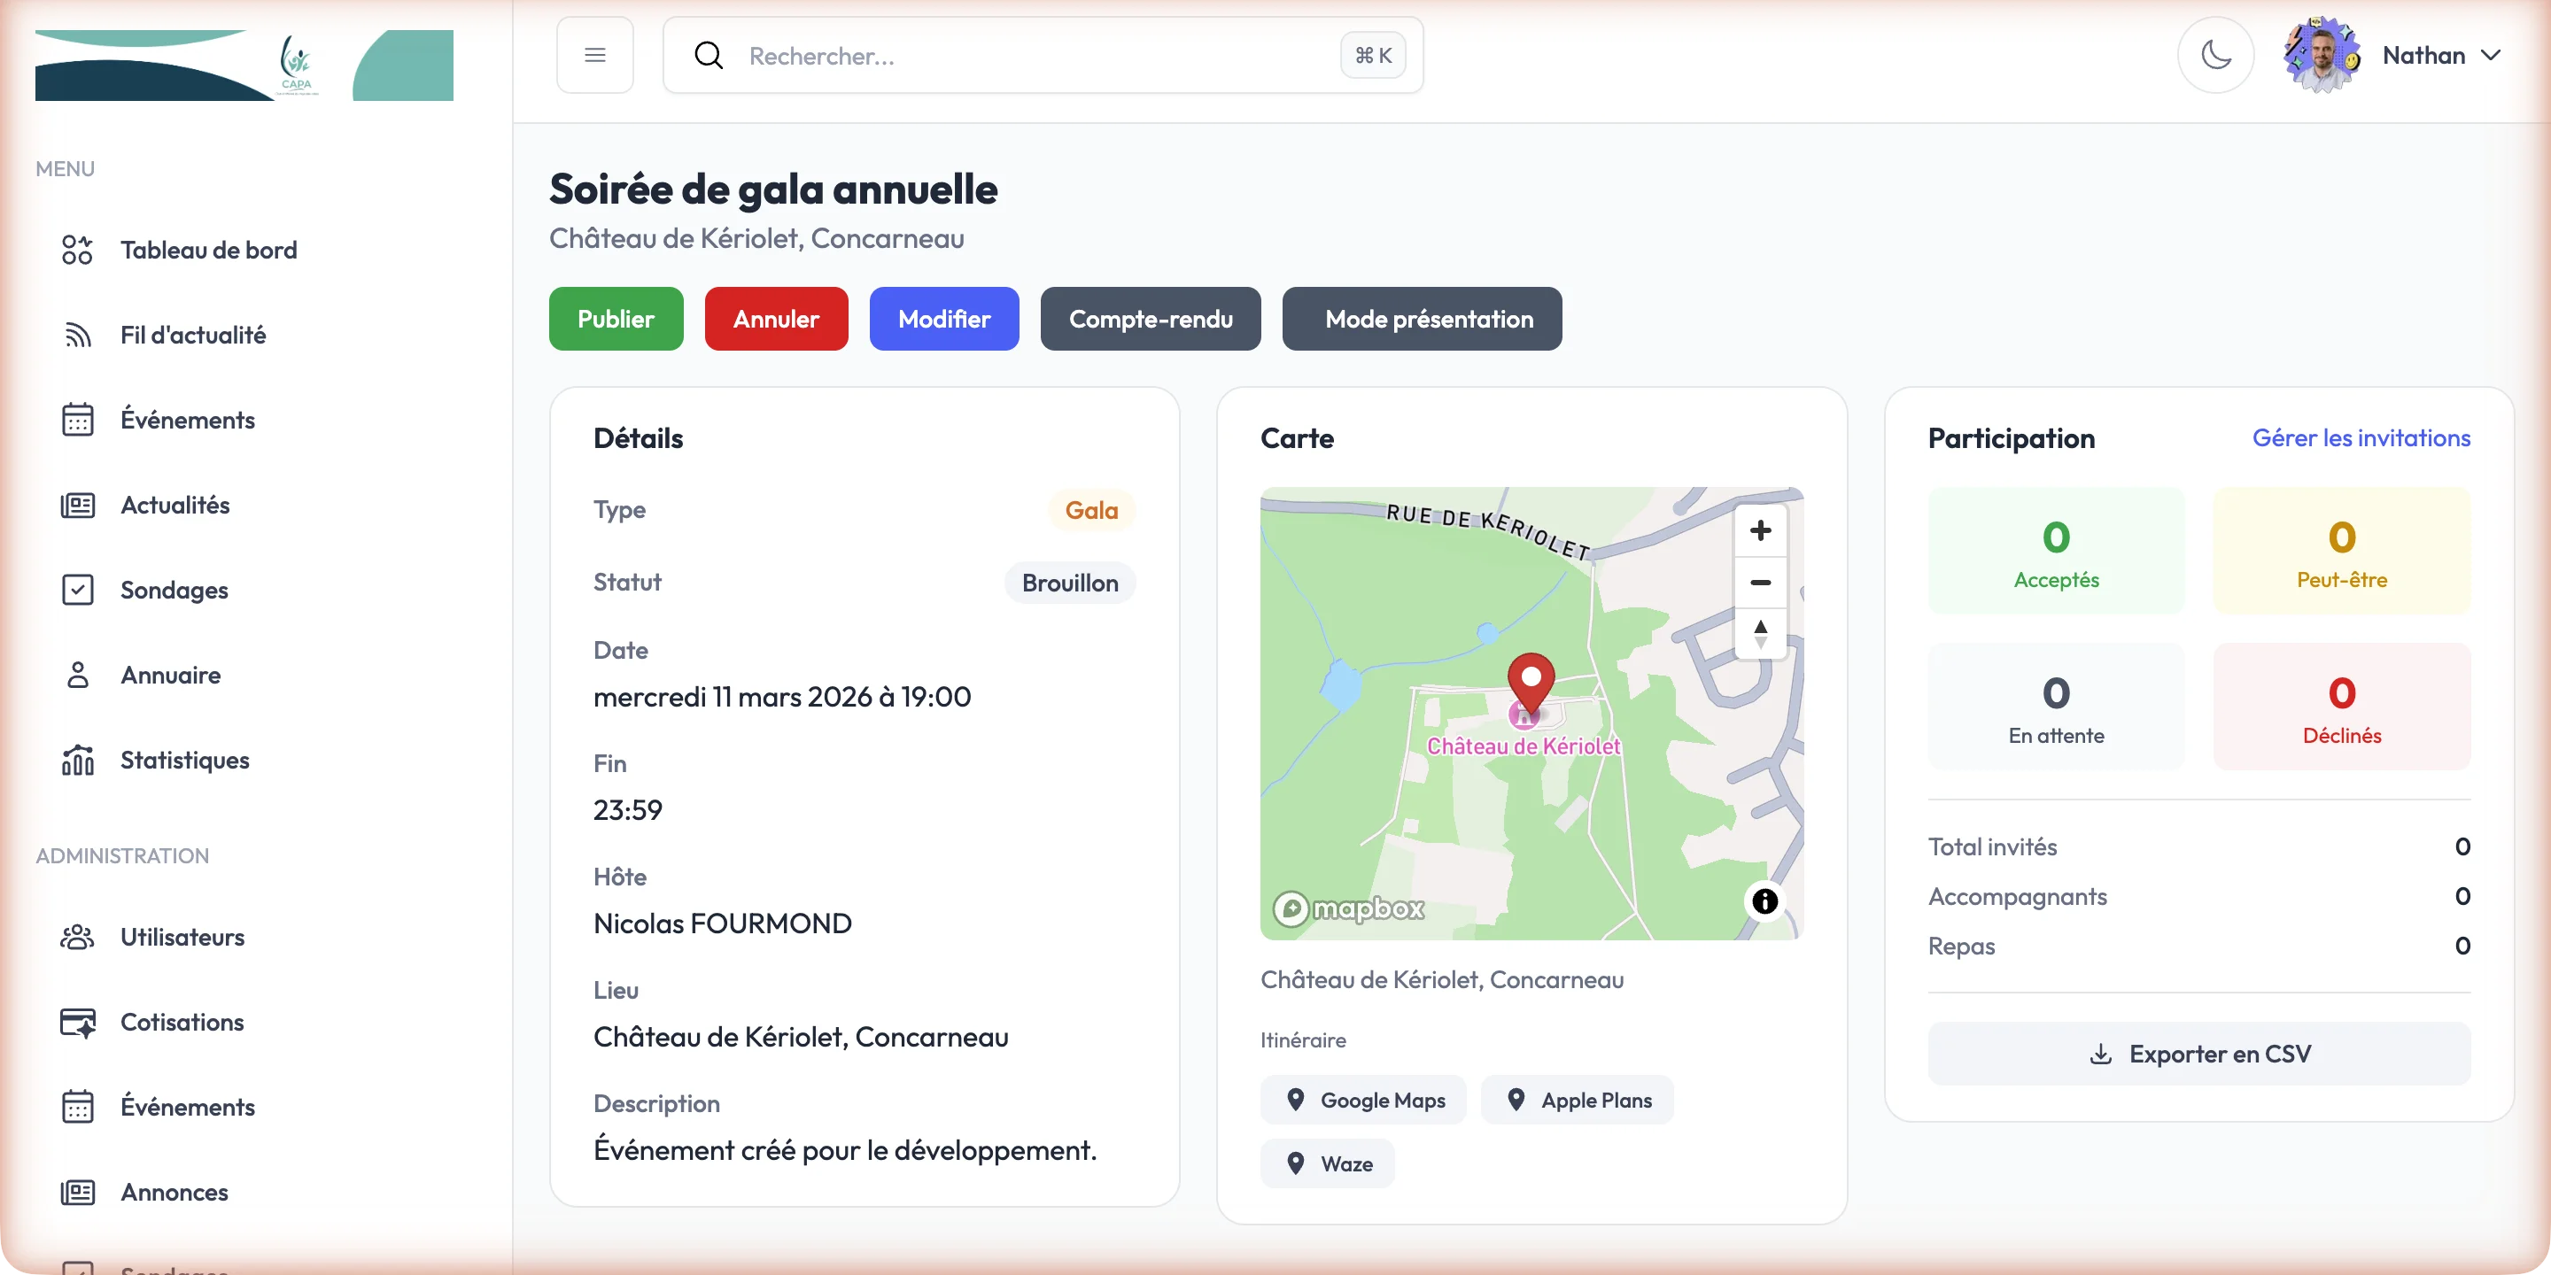The image size is (2551, 1275).
Task: Click the blue Modifier button
Action: point(942,319)
